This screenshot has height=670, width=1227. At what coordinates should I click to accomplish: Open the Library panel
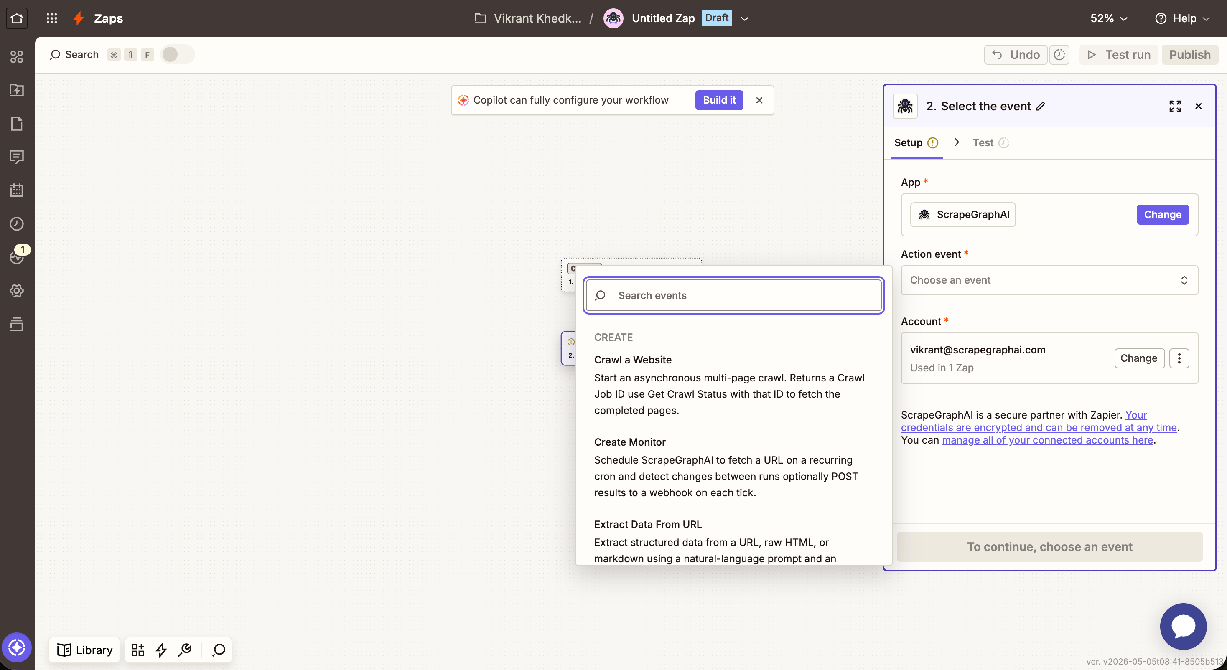85,650
